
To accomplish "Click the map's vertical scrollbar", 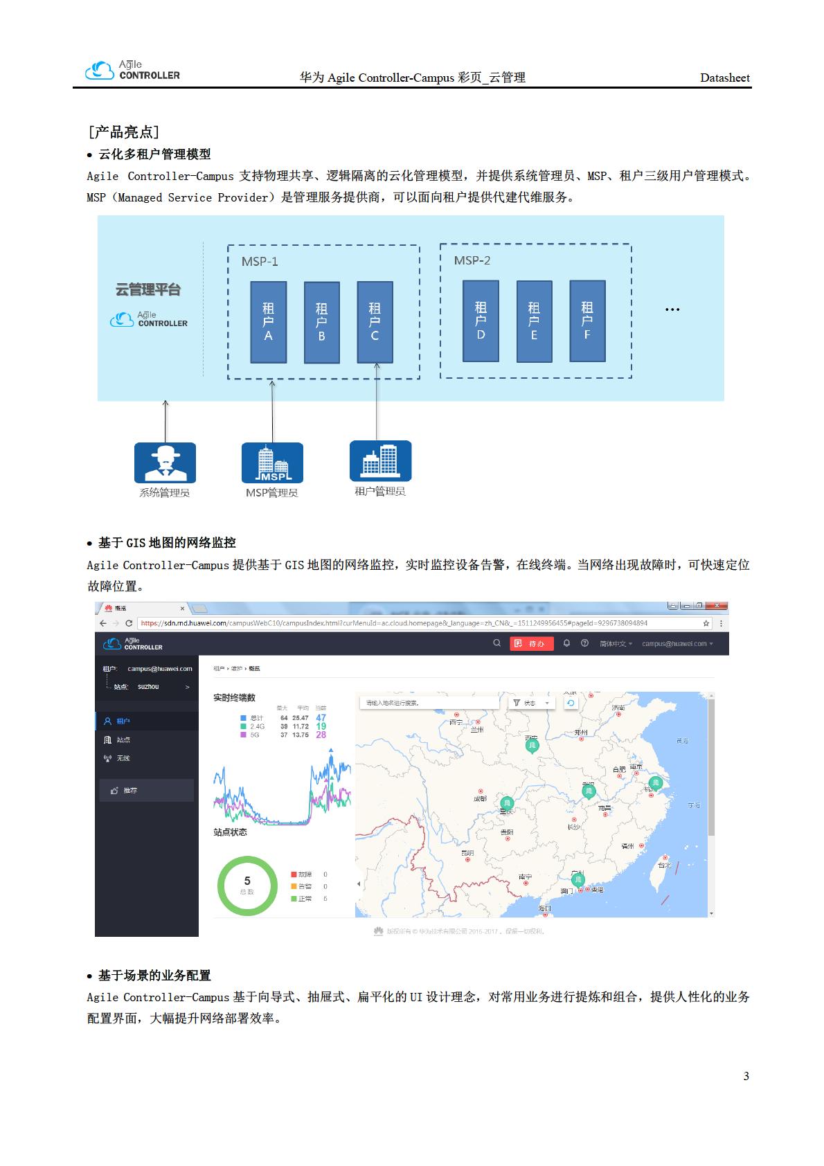I will click(710, 766).
